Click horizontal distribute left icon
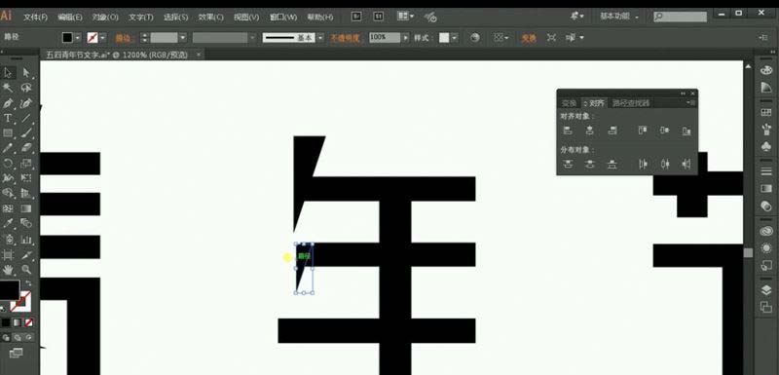Viewport: 779px width, 375px height. (x=643, y=164)
